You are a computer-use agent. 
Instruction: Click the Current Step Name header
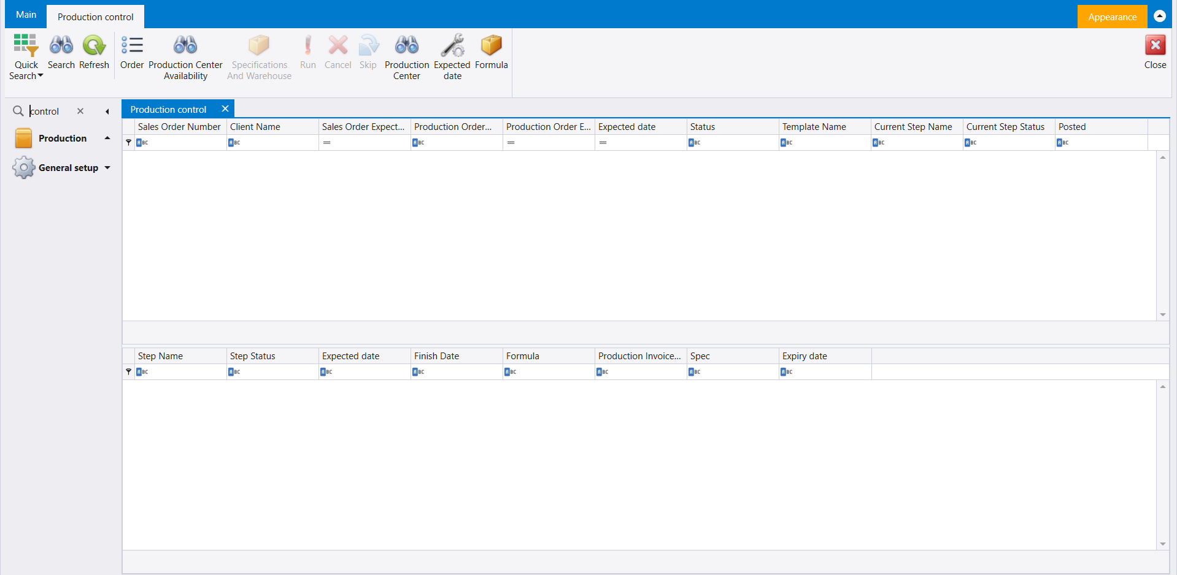pyautogui.click(x=917, y=127)
